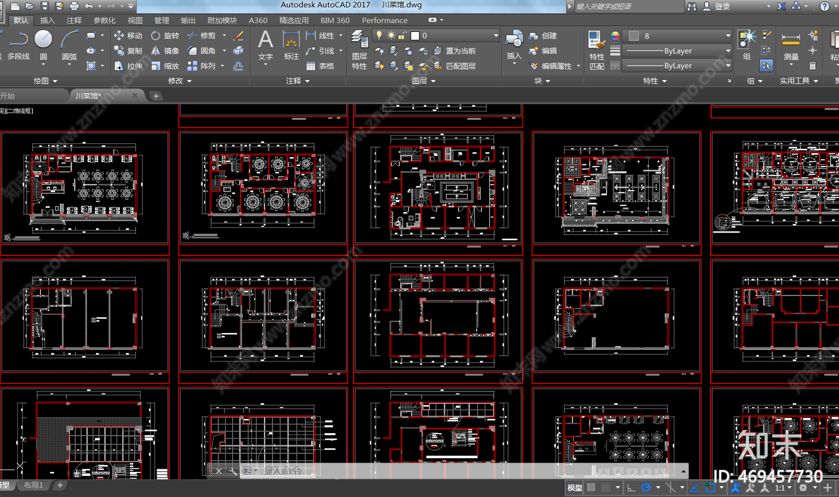Select the Arc (圆弧) tool
The height and width of the screenshot is (497, 839).
coord(69,45)
